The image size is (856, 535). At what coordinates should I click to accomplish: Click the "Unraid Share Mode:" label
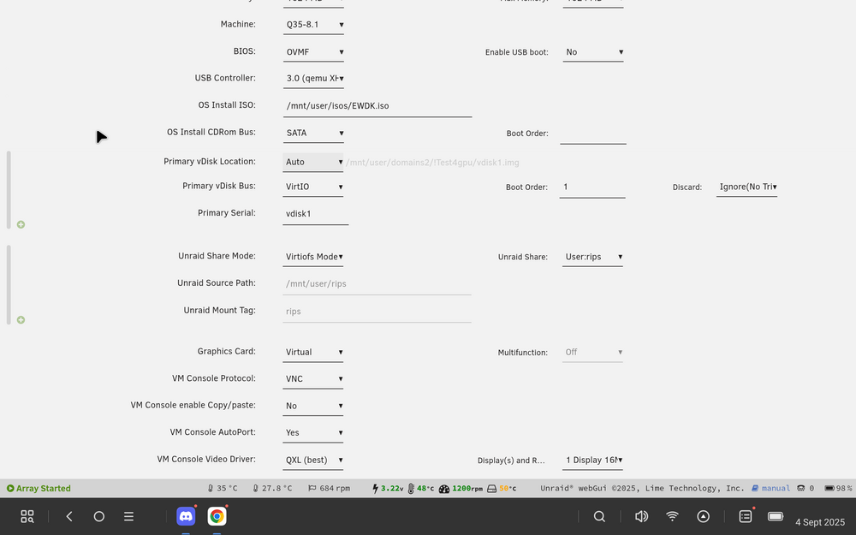pyautogui.click(x=217, y=256)
